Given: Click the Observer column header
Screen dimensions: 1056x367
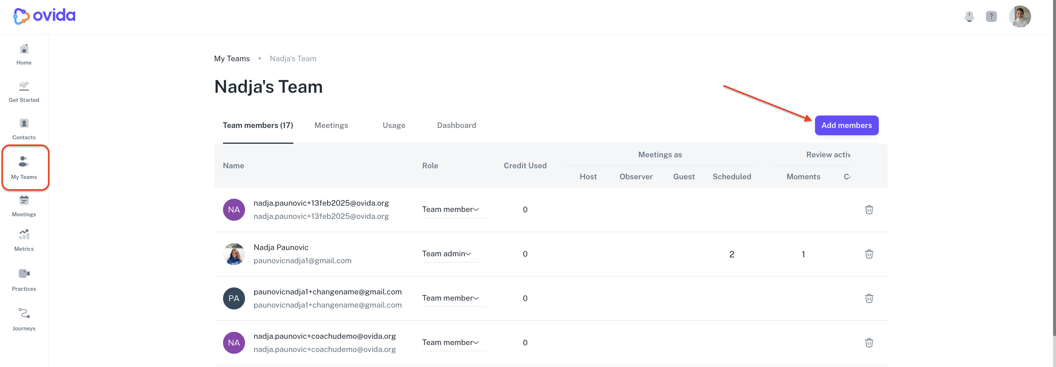Looking at the screenshot, I should pyautogui.click(x=636, y=177).
